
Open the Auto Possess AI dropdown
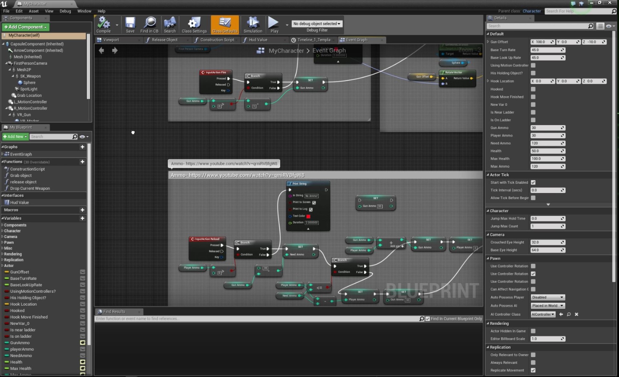[x=547, y=305]
